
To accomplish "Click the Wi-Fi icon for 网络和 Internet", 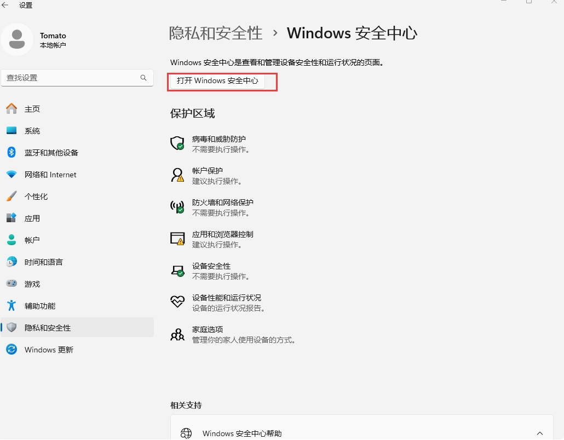I will pyautogui.click(x=11, y=175).
